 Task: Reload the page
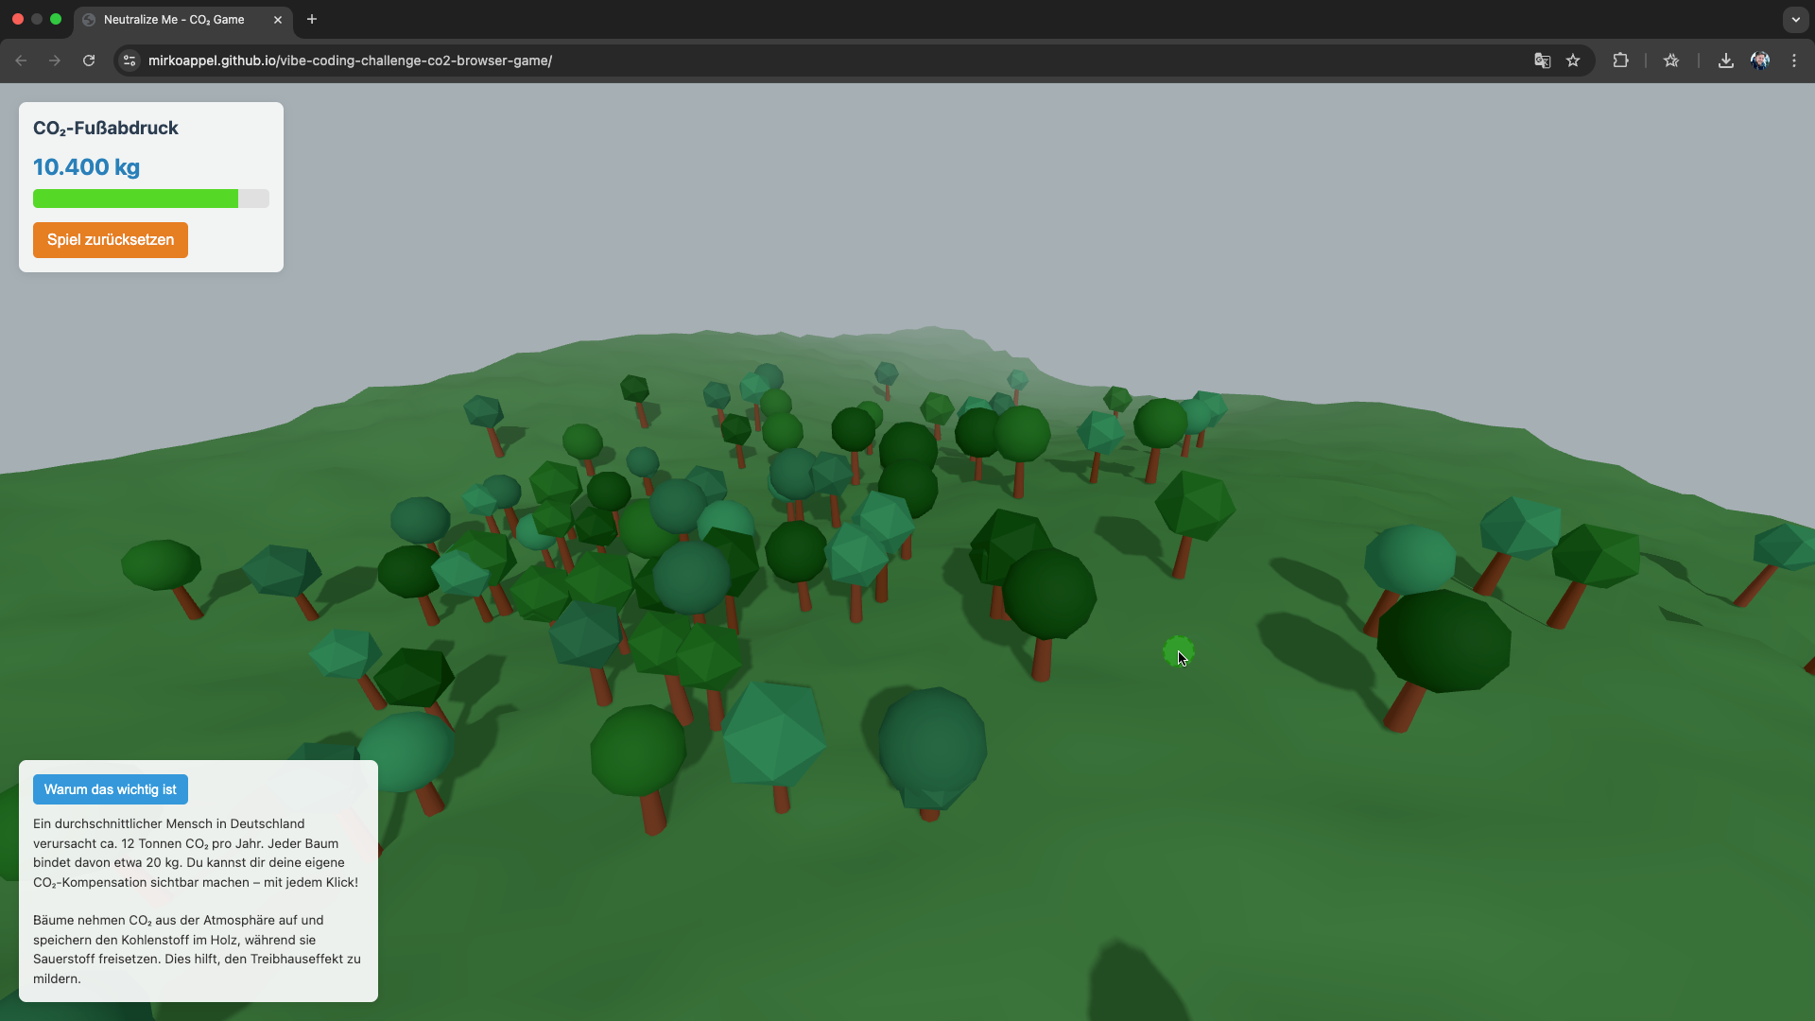click(89, 61)
